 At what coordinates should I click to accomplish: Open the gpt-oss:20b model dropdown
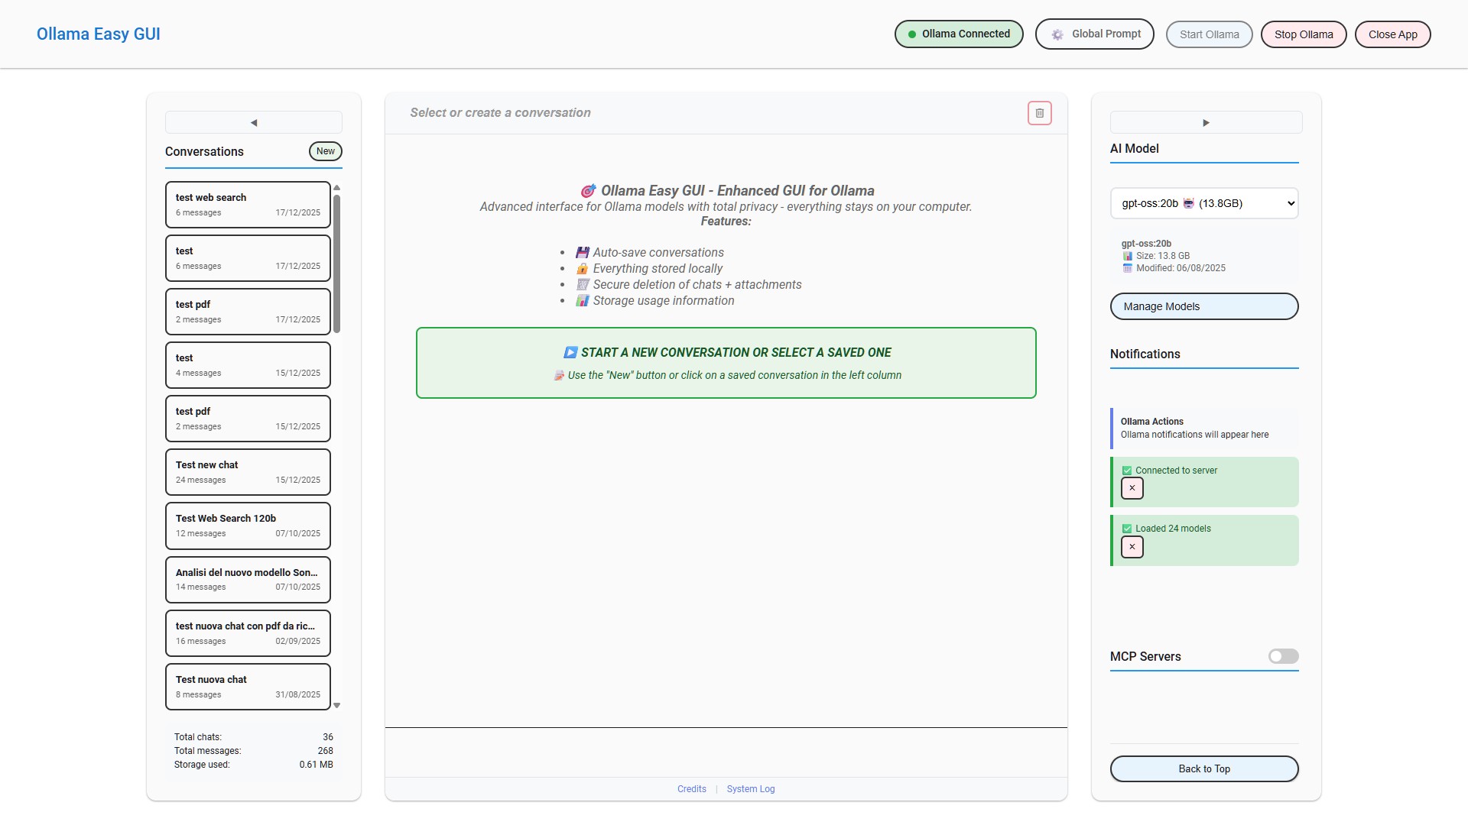pyautogui.click(x=1204, y=203)
